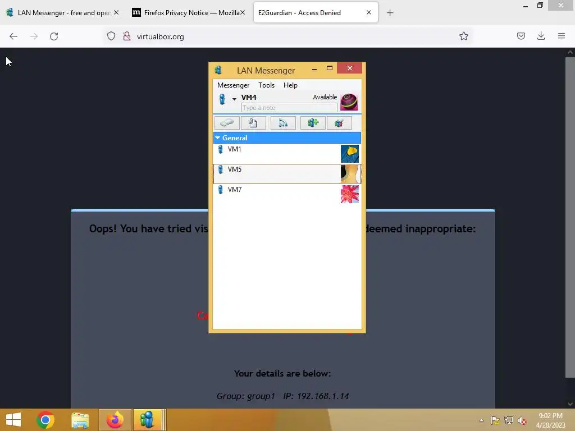Click the send file paperclip icon
Image resolution: width=575 pixels, height=431 pixels.
coord(253,123)
